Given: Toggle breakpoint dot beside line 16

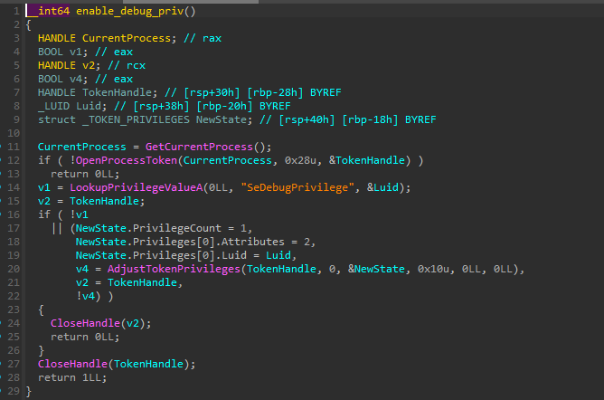Looking at the screenshot, I should 6,214.
